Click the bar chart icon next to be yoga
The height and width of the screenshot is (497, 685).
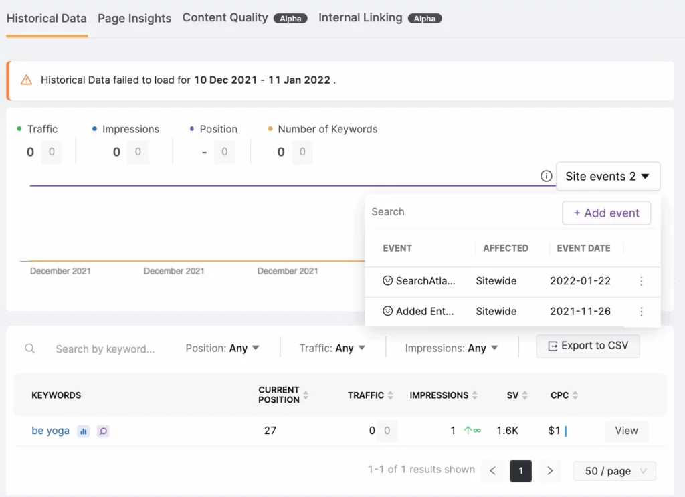tap(83, 431)
